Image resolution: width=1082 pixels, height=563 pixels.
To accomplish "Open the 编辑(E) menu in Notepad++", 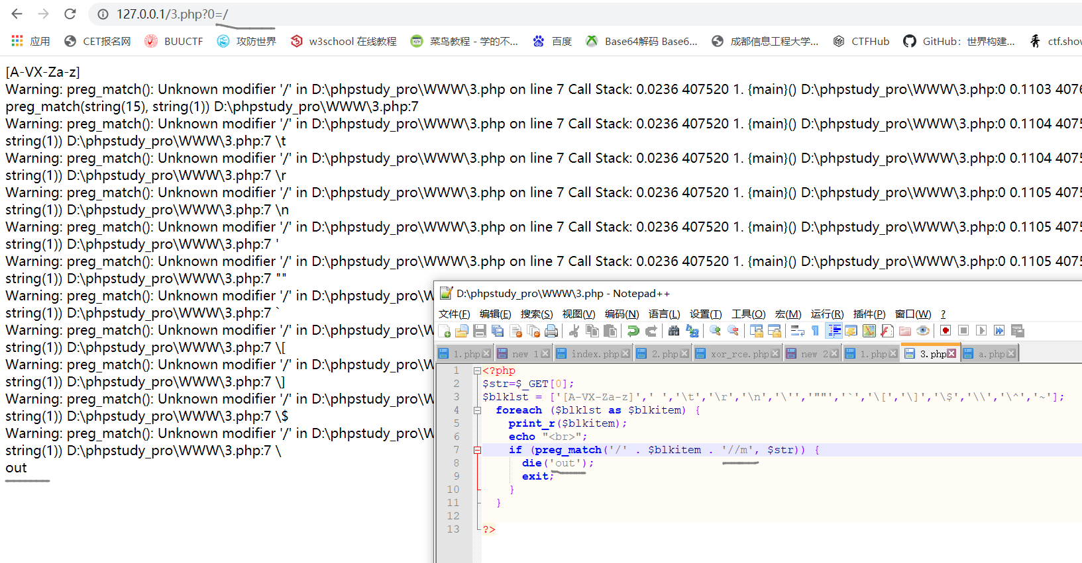I will pos(496,314).
